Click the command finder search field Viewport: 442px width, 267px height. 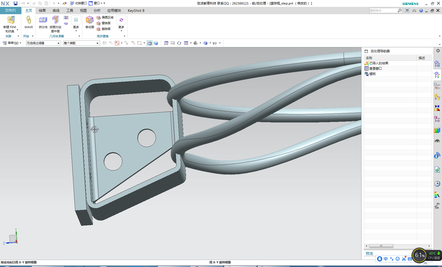[384, 11]
